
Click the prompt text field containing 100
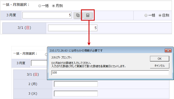click(x=110, y=73)
